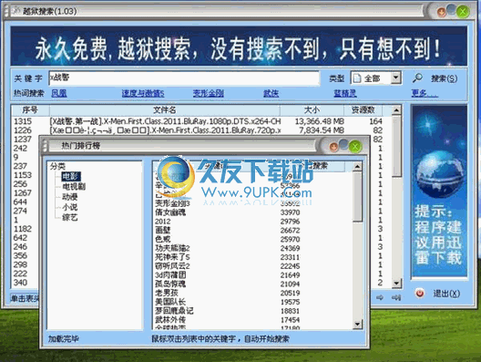The width and height of the screenshot is (481, 362).
Task: Click the top slogan banner 永久免费,越狱搜索
Action: pos(239,47)
